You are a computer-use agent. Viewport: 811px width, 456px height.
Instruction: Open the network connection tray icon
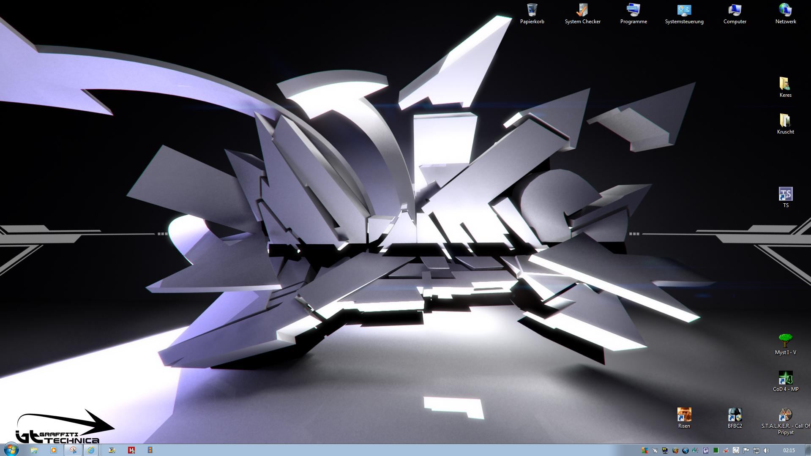756,451
